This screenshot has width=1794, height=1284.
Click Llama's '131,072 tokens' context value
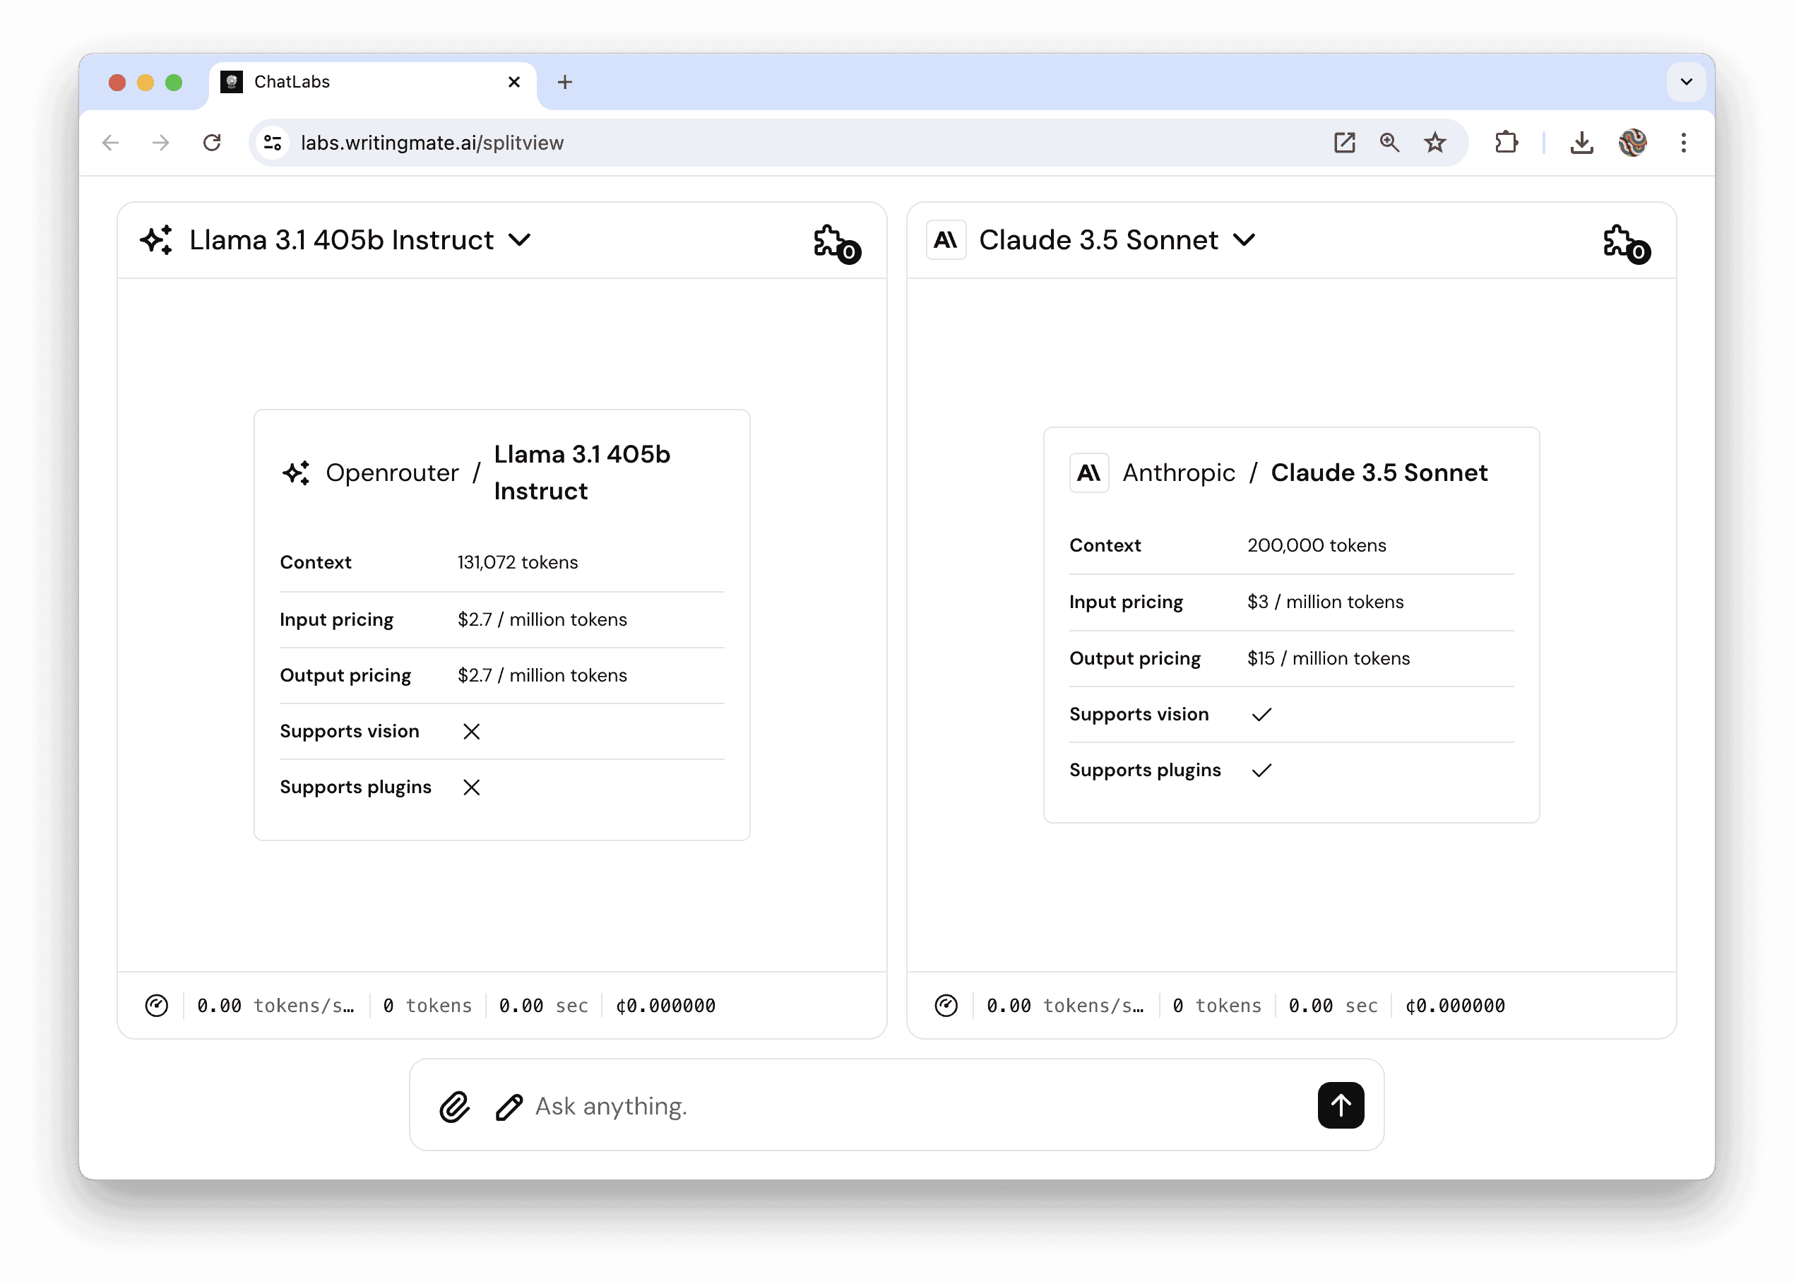pos(517,562)
